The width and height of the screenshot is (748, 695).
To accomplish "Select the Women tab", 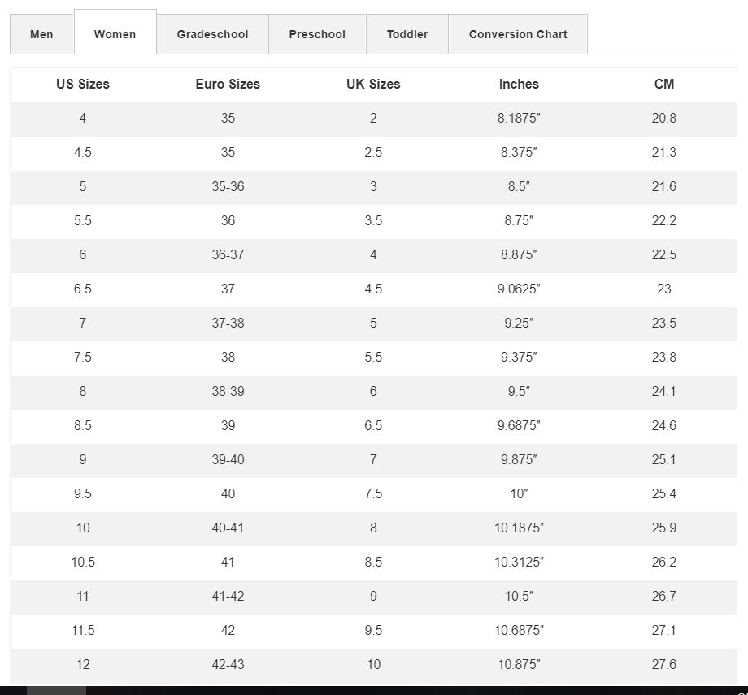I will (115, 33).
